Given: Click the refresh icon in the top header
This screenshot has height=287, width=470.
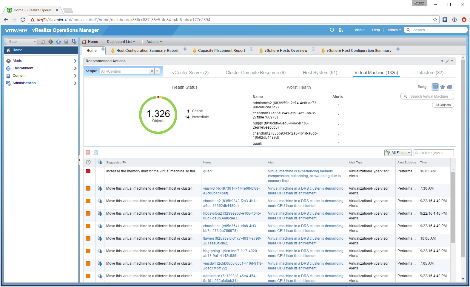Looking at the screenshot, I should tap(332, 30).
